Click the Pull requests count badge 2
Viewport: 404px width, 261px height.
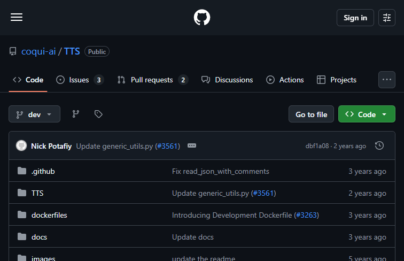(183, 80)
